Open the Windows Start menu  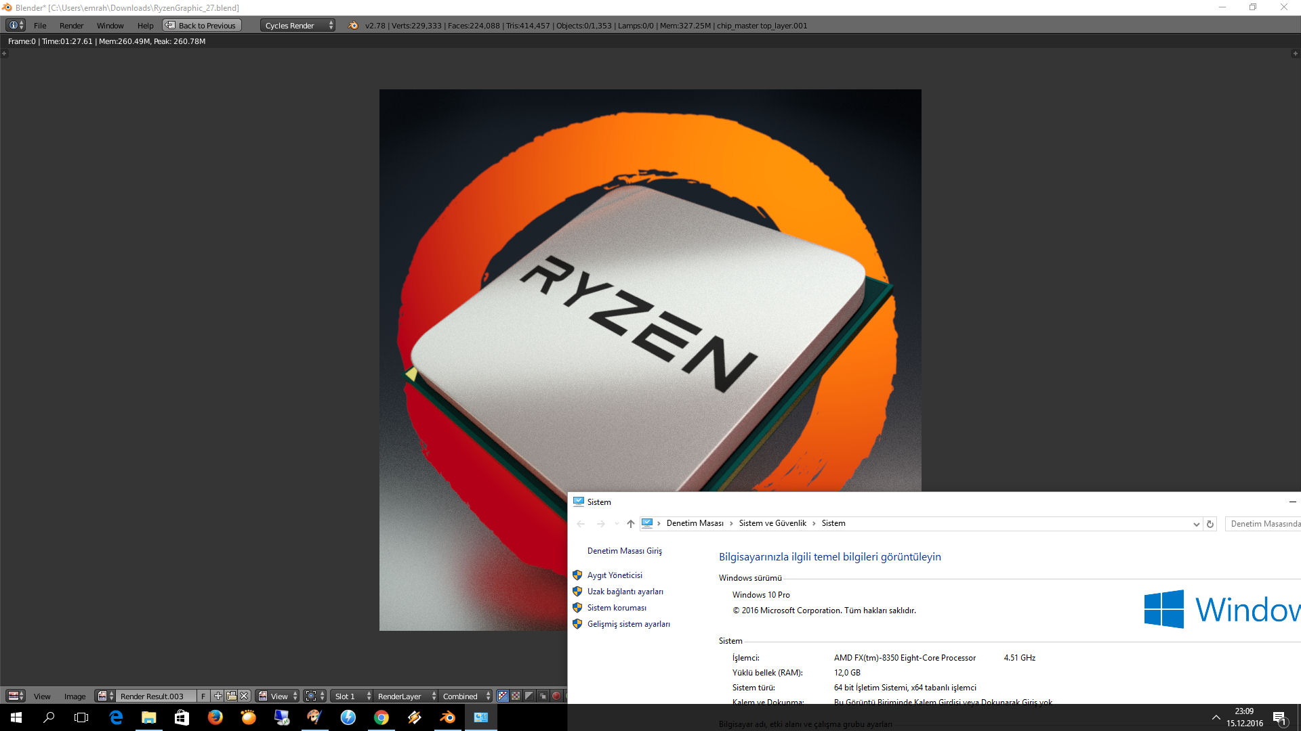tap(16, 717)
